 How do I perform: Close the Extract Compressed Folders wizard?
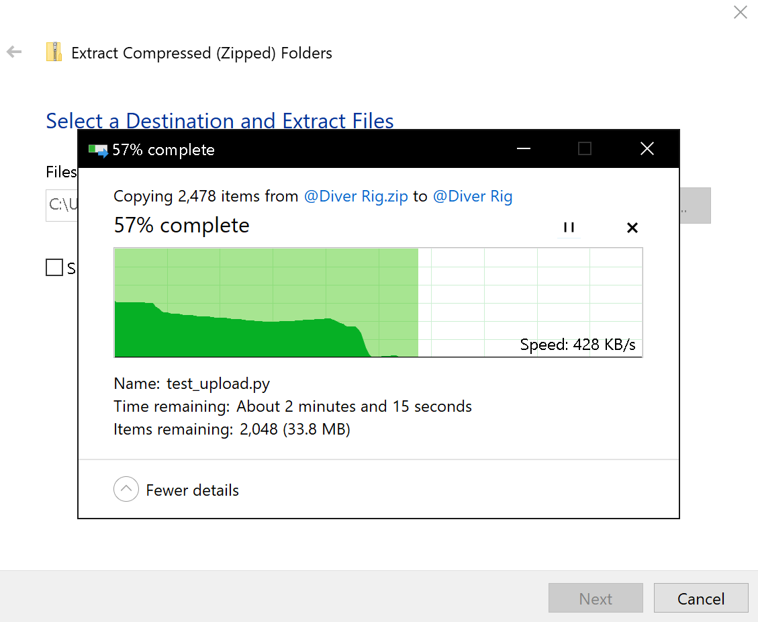[x=740, y=12]
